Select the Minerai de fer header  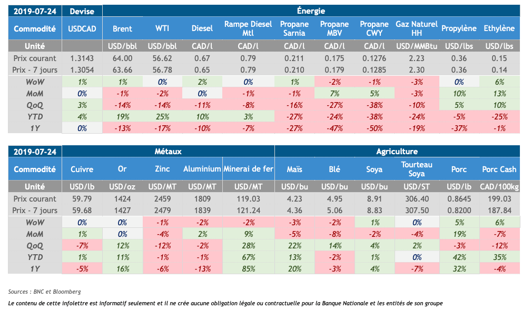[249, 169]
